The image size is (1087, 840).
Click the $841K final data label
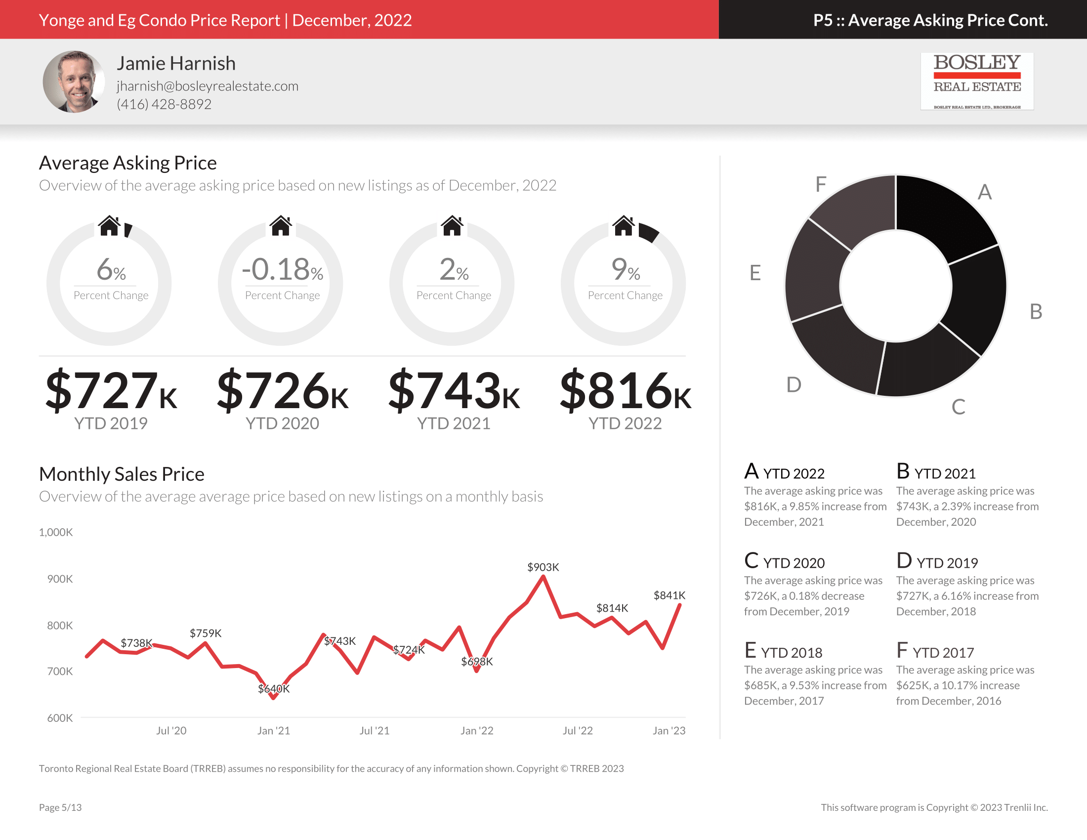669,595
